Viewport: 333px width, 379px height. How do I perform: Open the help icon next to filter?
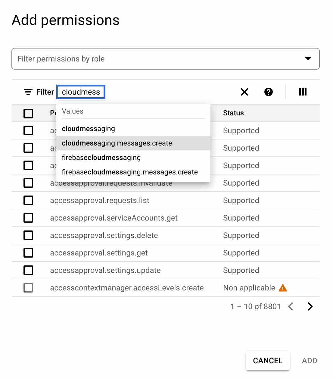click(269, 92)
